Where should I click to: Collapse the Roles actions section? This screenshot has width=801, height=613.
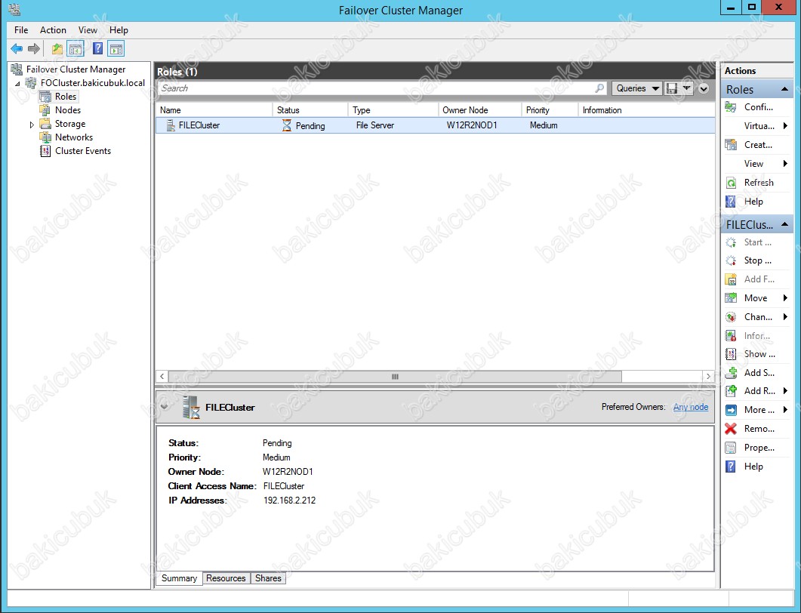pos(784,89)
